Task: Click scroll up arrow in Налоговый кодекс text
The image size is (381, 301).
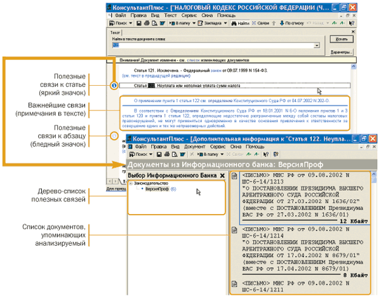Action: coord(354,66)
